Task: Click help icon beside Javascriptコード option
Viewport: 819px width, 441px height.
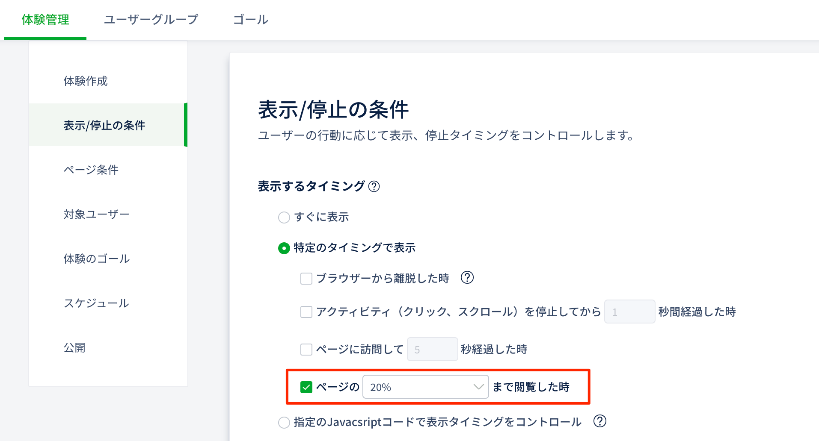Action: pos(600,421)
